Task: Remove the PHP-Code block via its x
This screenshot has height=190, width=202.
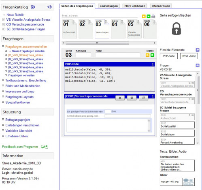Action: (153, 64)
